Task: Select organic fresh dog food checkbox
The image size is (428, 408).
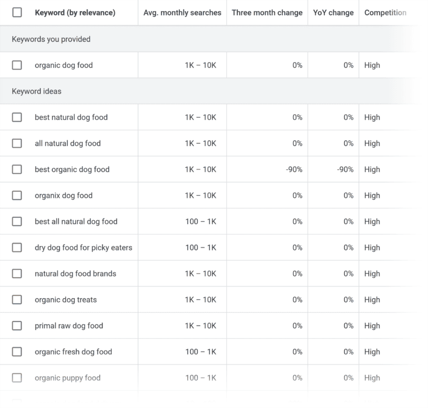Action: click(17, 352)
